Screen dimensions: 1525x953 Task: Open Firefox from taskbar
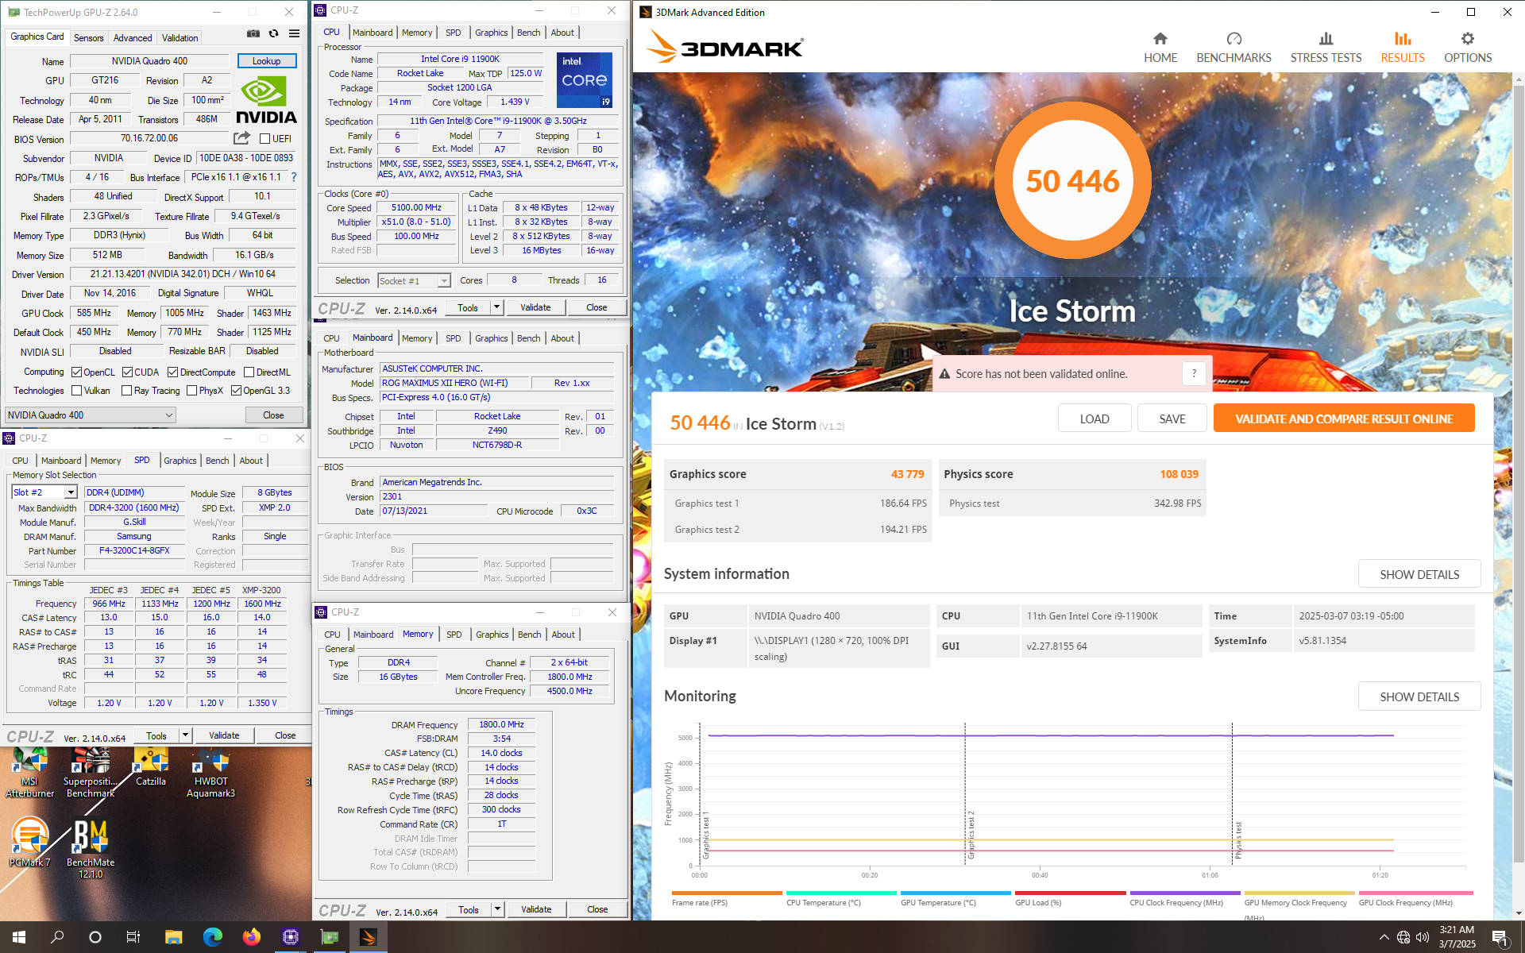[x=251, y=937]
